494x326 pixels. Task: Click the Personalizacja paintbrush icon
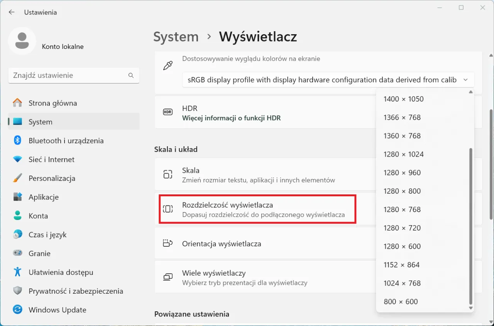[x=18, y=178]
